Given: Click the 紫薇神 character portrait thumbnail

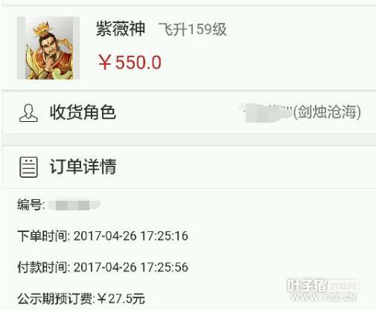Looking at the screenshot, I should [48, 48].
